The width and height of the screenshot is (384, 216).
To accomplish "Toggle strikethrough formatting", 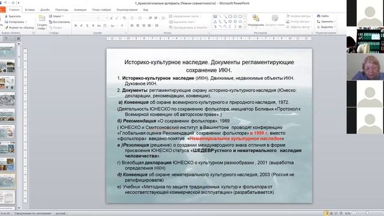I will [x=99, y=25].
